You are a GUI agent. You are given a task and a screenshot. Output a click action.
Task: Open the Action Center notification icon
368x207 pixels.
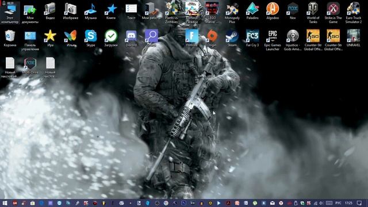359,203
